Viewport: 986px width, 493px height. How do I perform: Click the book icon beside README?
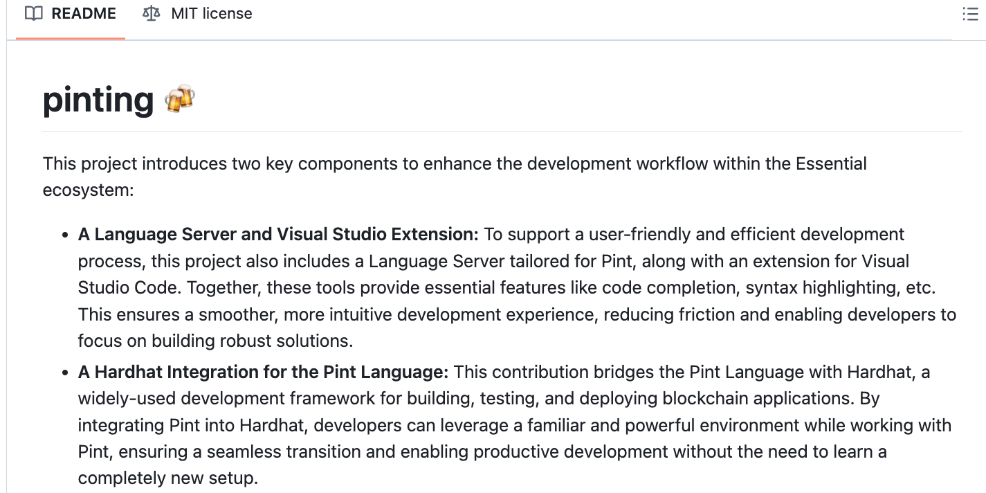pyautogui.click(x=33, y=13)
